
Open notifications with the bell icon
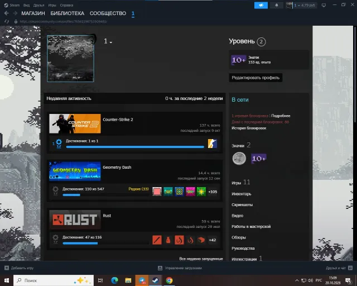277,5
